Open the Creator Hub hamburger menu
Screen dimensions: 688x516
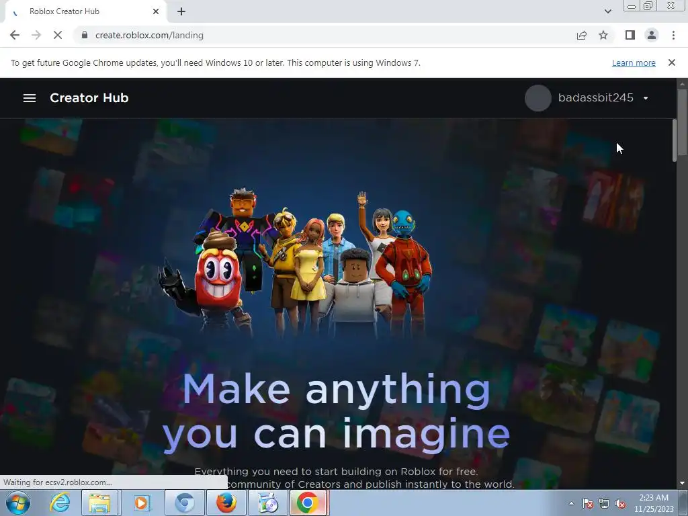pyautogui.click(x=30, y=98)
